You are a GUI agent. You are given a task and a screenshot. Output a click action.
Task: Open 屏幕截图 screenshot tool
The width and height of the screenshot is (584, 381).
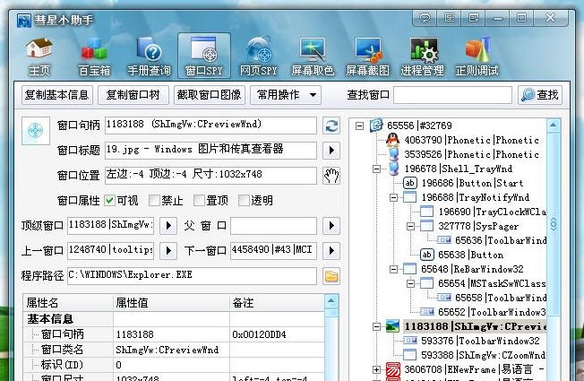pos(367,56)
